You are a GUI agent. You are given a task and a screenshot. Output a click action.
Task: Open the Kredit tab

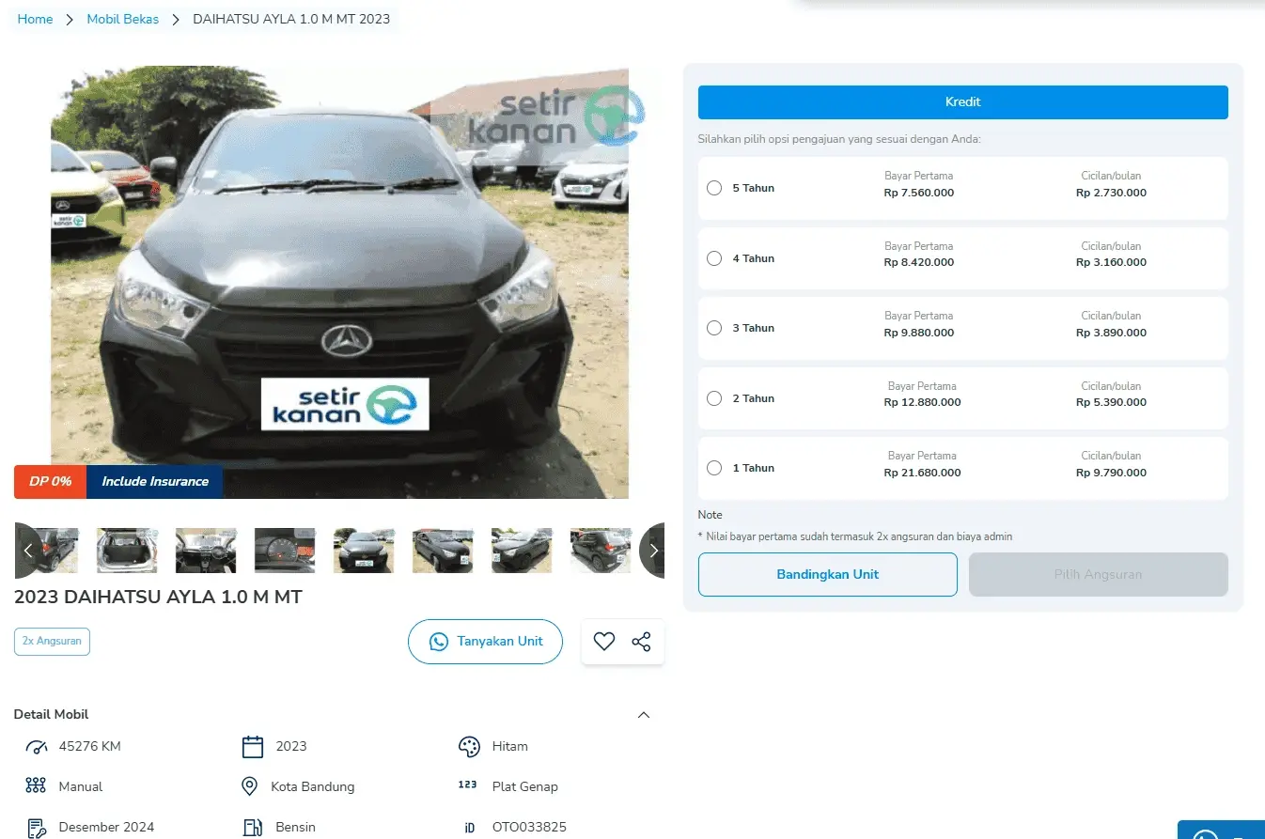pyautogui.click(x=962, y=102)
